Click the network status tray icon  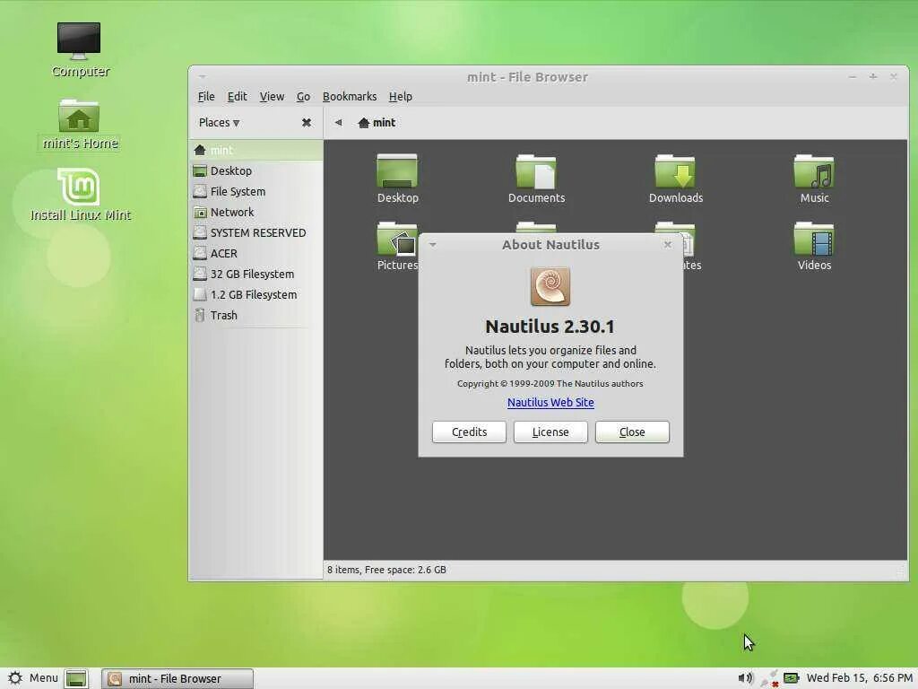[x=770, y=678]
